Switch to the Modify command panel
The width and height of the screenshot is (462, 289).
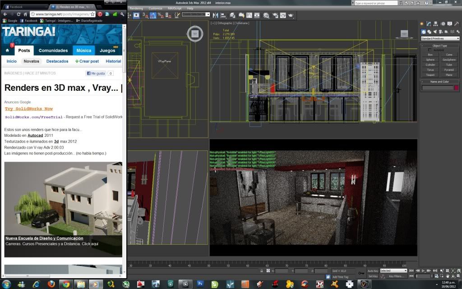pos(429,23)
